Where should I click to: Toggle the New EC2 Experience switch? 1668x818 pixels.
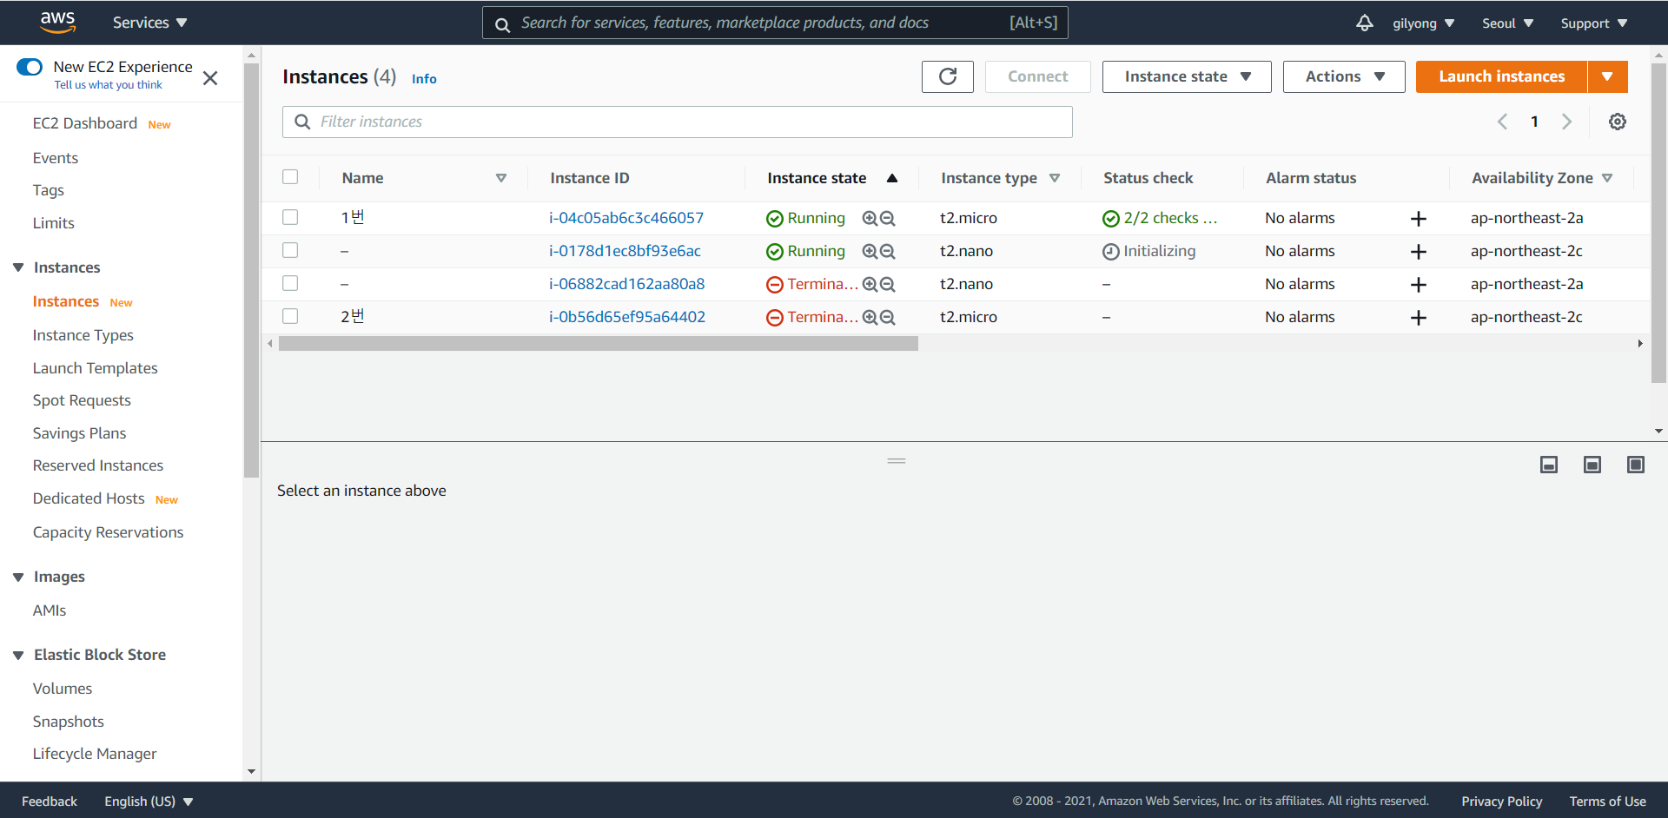(30, 67)
